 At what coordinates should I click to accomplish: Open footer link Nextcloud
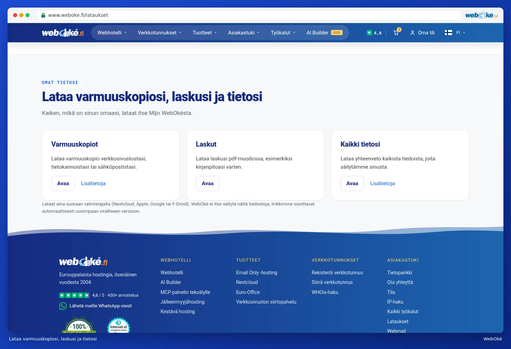coord(247,282)
